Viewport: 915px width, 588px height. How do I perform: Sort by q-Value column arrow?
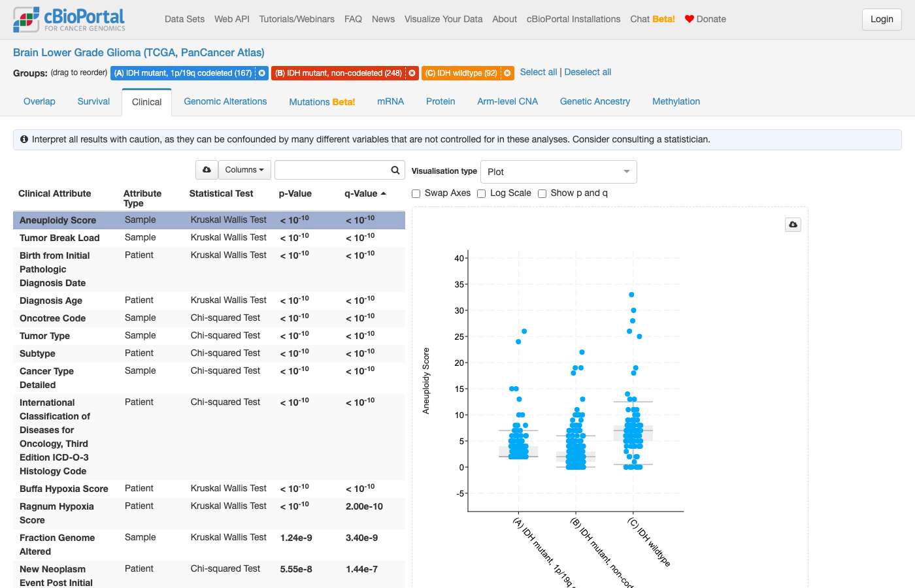point(384,193)
